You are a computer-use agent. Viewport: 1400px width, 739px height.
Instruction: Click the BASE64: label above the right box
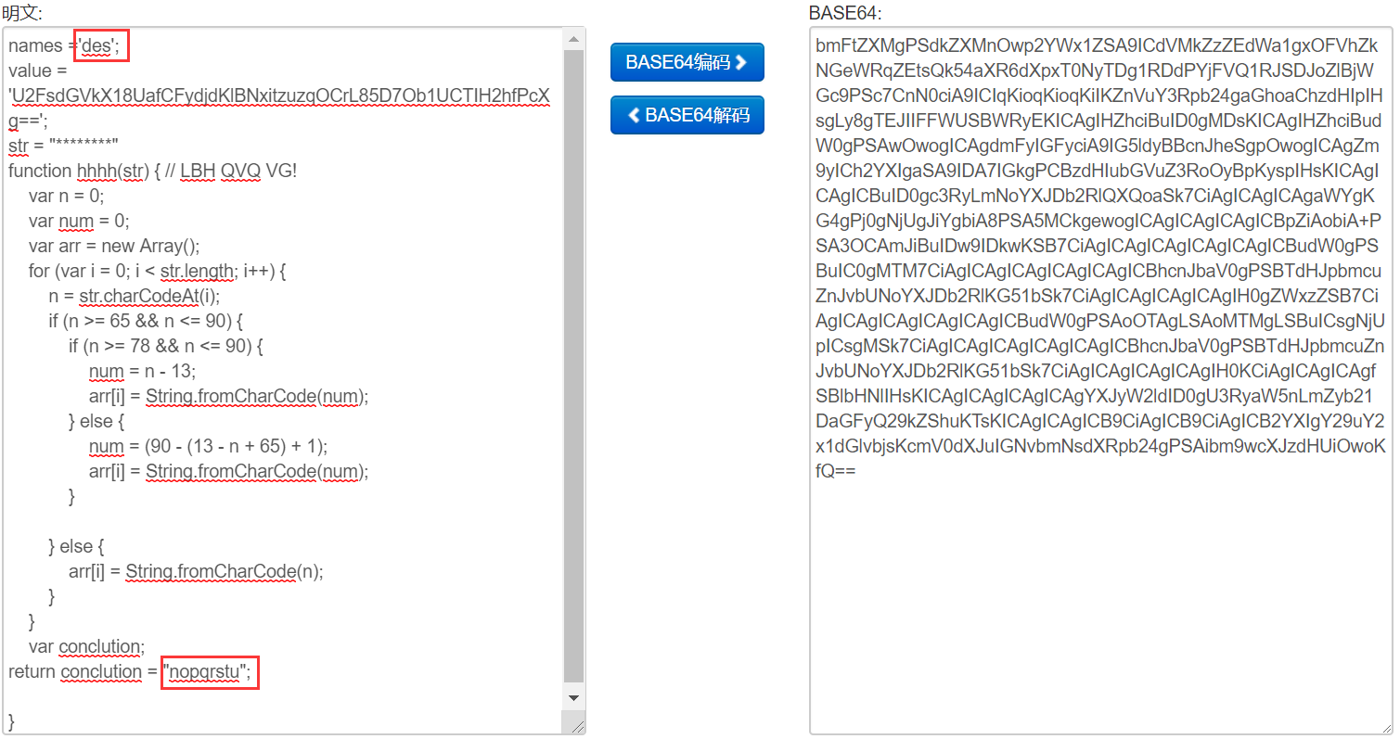click(x=845, y=13)
